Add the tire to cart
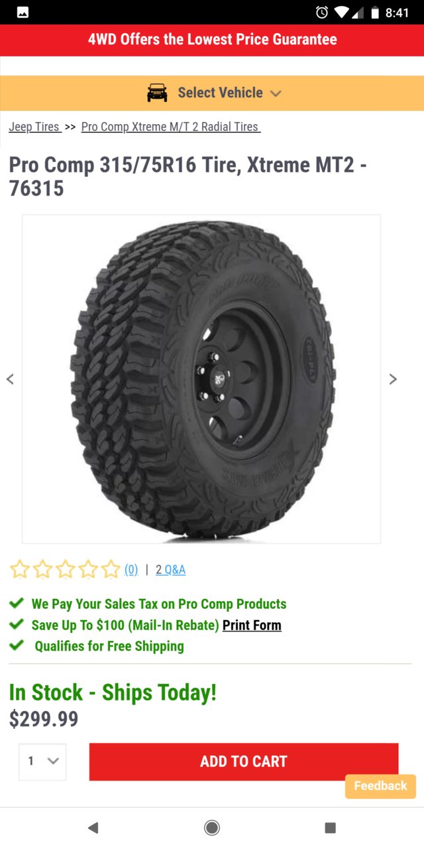Viewport: 424px width, 849px height. tap(244, 761)
